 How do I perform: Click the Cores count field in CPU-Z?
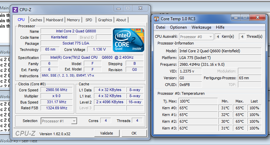click(x=106, y=121)
